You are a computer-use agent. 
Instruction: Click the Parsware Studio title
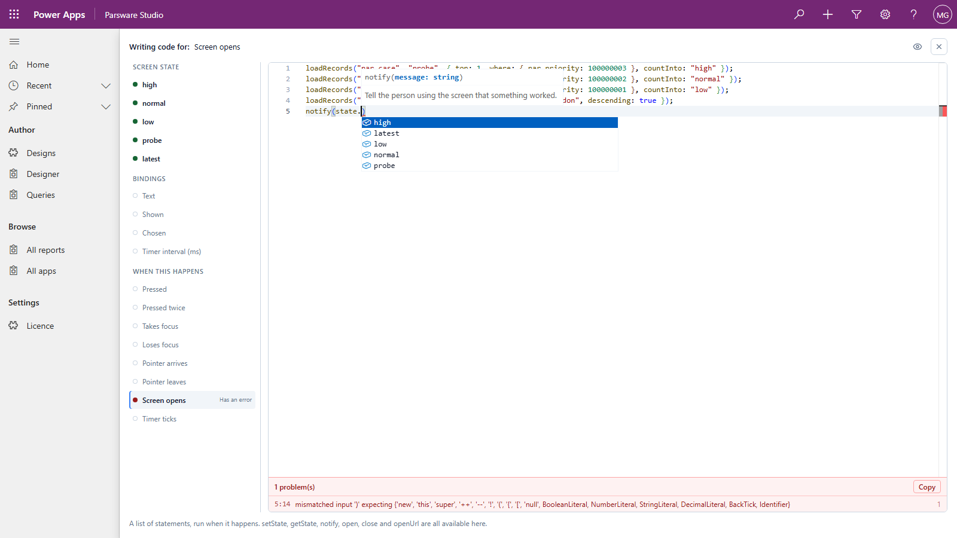tap(134, 15)
